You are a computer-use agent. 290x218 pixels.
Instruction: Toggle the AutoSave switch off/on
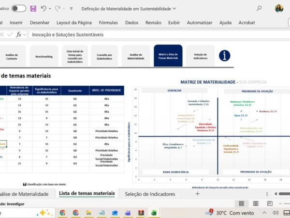click(19, 9)
